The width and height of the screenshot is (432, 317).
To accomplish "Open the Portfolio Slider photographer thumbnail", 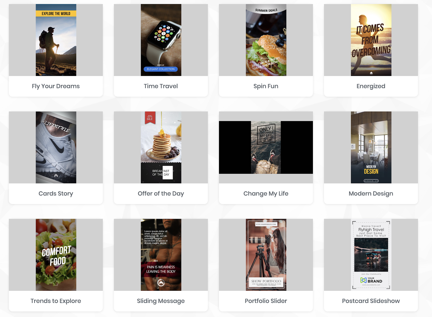I will (x=266, y=255).
